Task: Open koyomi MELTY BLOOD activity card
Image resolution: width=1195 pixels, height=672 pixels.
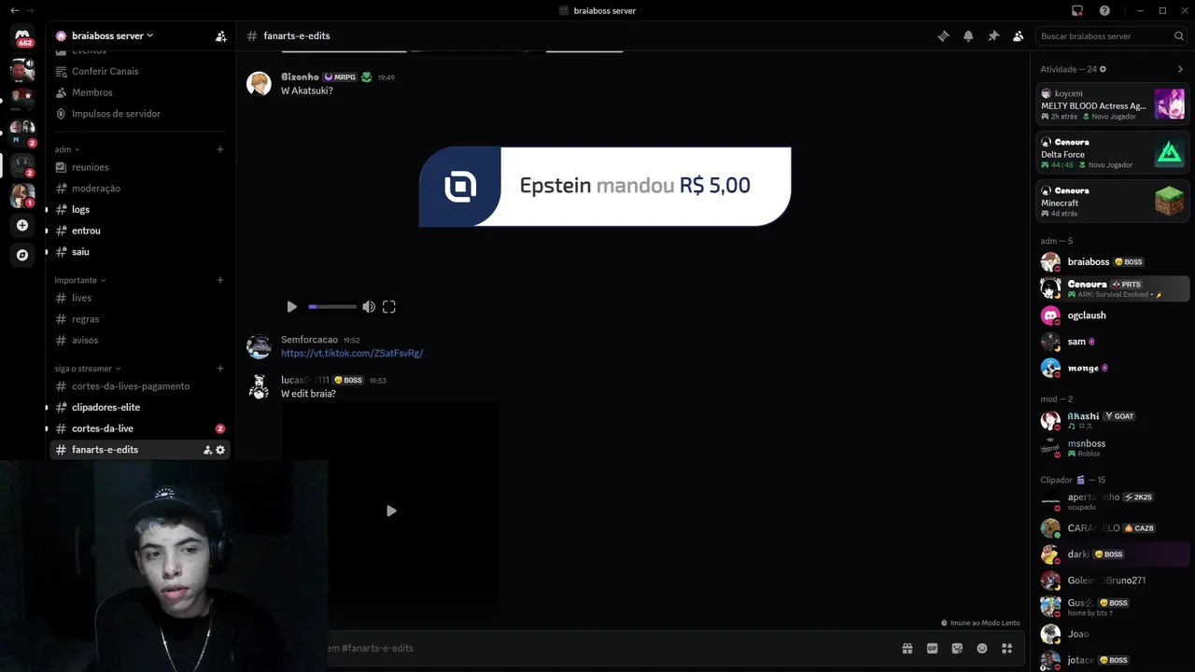Action: (1112, 105)
